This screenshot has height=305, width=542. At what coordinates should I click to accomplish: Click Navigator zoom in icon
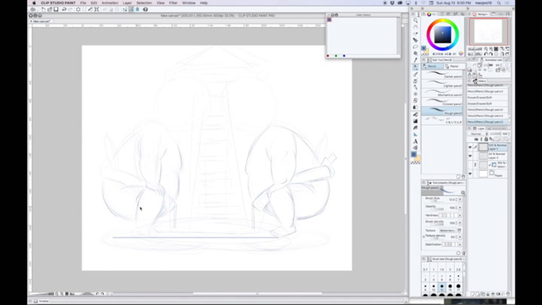coord(491,49)
